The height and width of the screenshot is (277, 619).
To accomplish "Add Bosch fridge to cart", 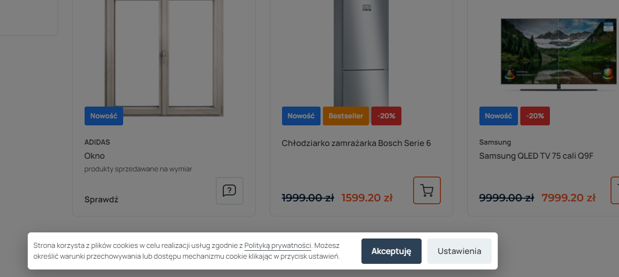I will [x=427, y=190].
